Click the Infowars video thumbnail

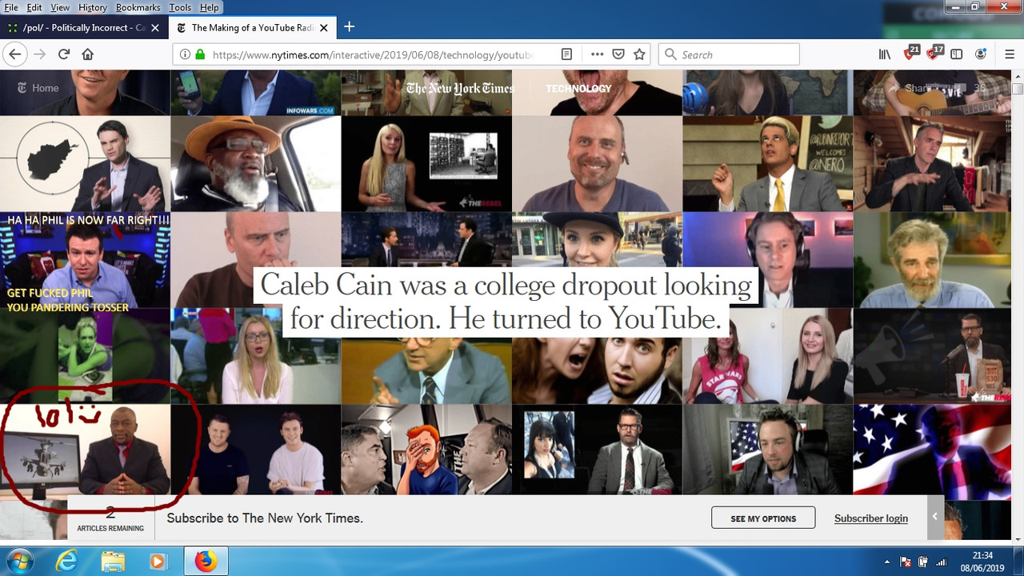coord(255,93)
